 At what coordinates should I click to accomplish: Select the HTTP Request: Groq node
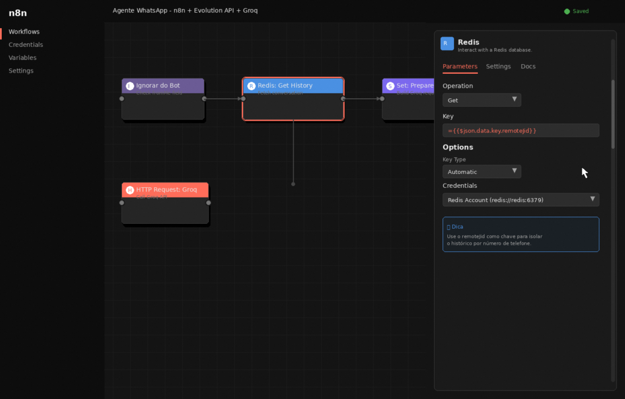coord(165,203)
